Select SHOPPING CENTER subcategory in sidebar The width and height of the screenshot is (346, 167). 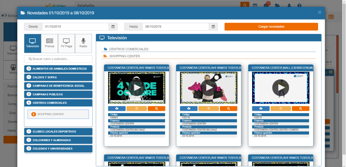pyautogui.click(x=58, y=114)
